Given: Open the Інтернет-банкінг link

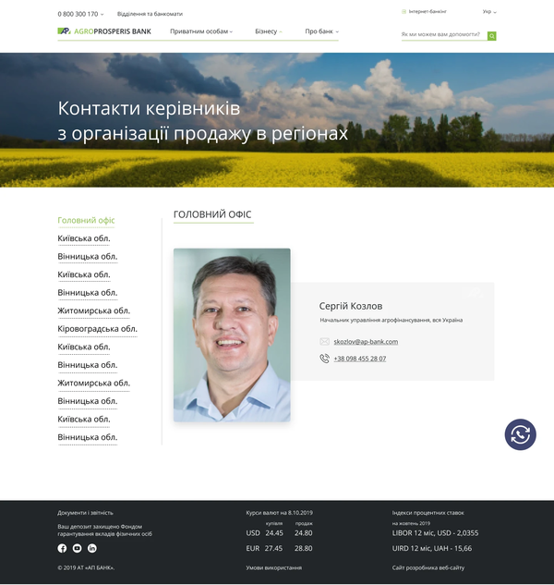Looking at the screenshot, I should click(427, 12).
